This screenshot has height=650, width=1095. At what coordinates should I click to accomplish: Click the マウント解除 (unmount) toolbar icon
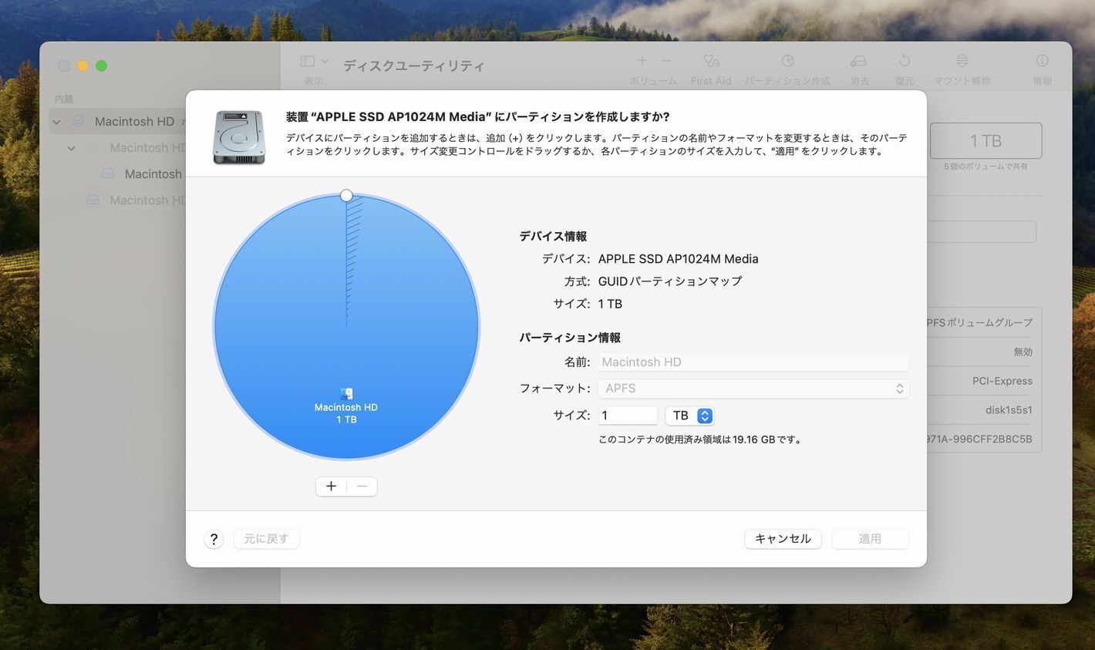pyautogui.click(x=962, y=61)
